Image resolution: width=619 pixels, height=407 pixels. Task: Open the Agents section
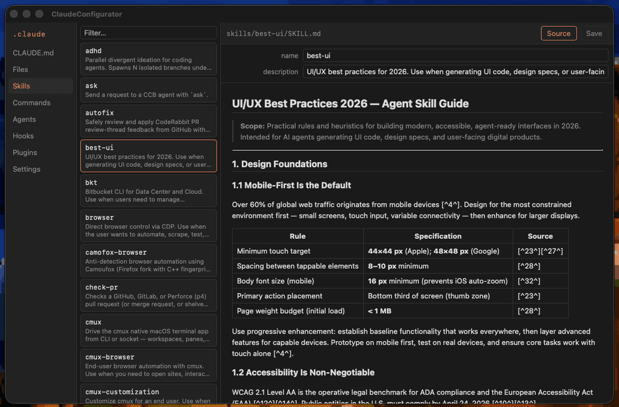[24, 119]
